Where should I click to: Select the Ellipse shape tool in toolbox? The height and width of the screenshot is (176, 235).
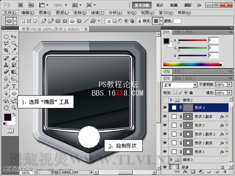pos(14,94)
